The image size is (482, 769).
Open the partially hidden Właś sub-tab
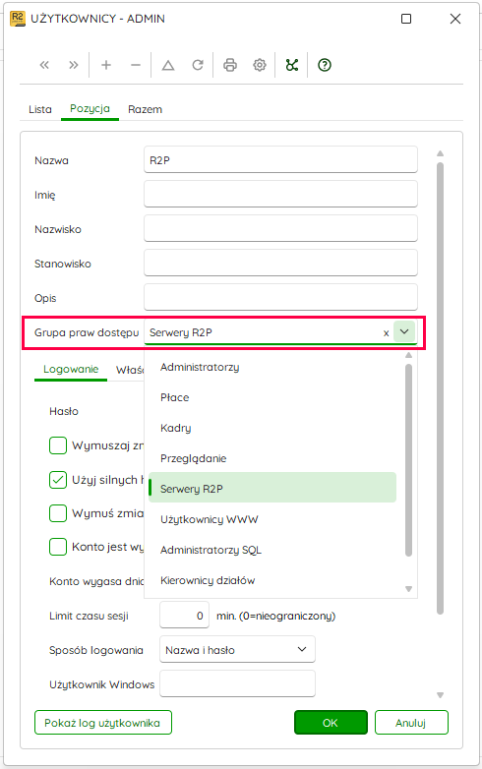130,370
